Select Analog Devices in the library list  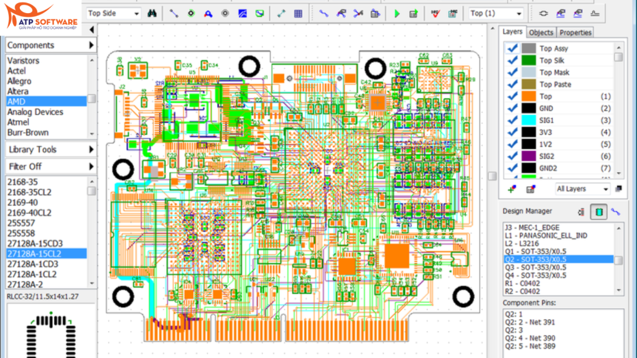click(x=35, y=112)
